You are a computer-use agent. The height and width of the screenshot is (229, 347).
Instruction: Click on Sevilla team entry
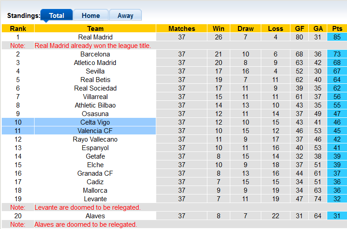pos(95,71)
